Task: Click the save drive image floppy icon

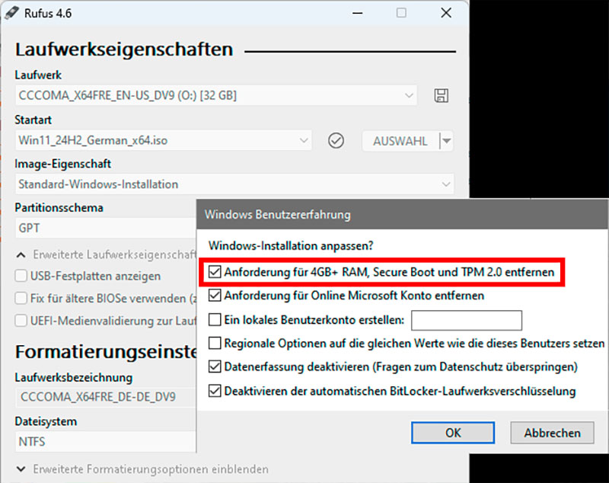Action: pos(440,95)
